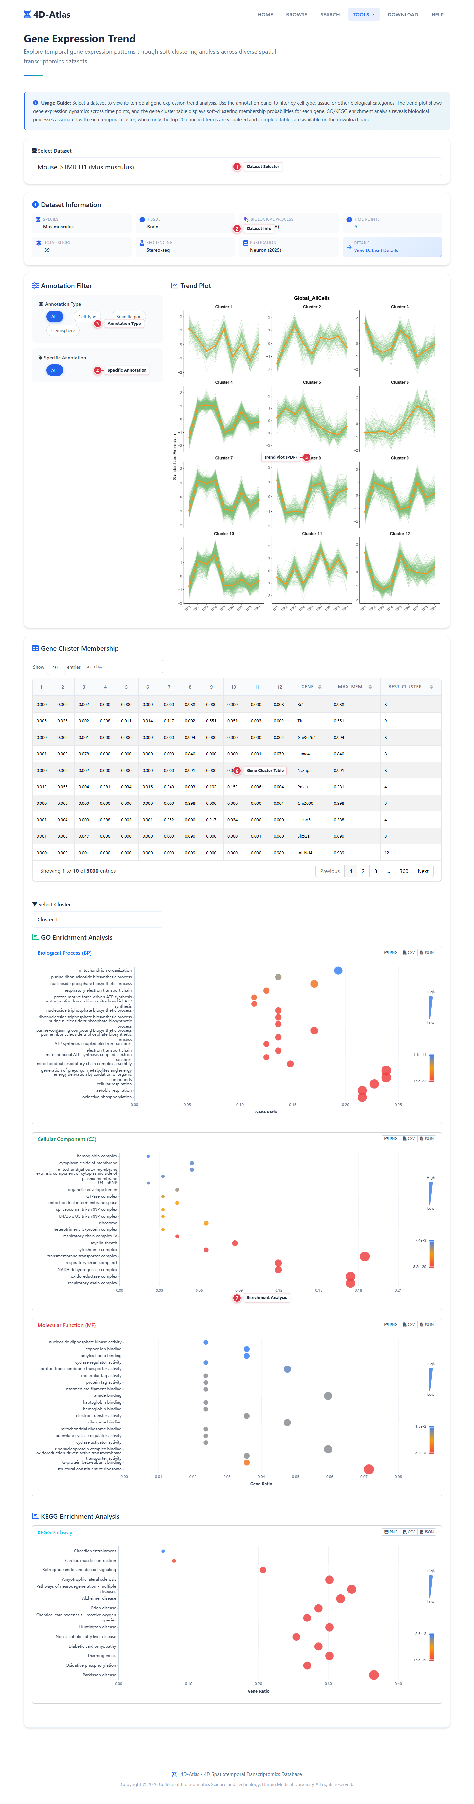Screen dimensions: 474x1804
Task: Select the ALL annotation type pill
Action: [55, 317]
